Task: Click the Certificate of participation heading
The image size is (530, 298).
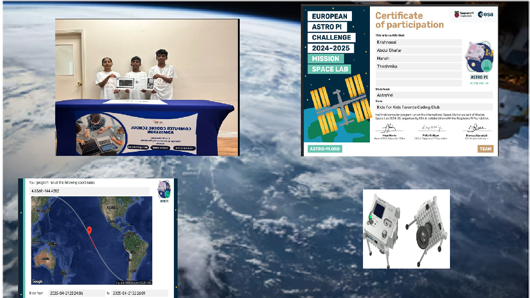Action: [x=409, y=20]
